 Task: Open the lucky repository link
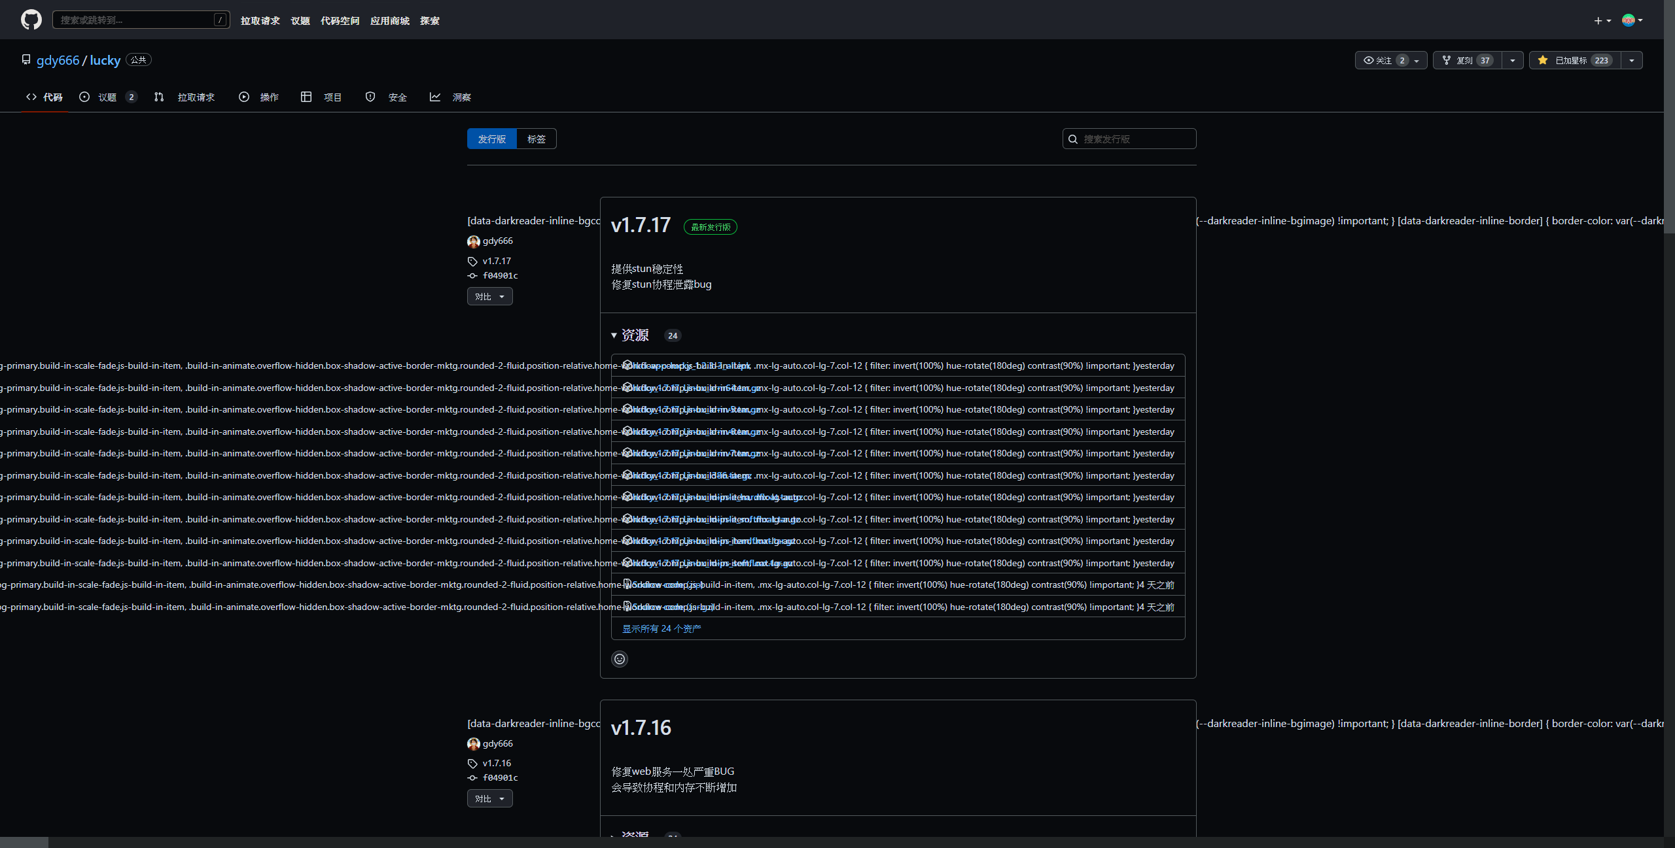(x=105, y=59)
